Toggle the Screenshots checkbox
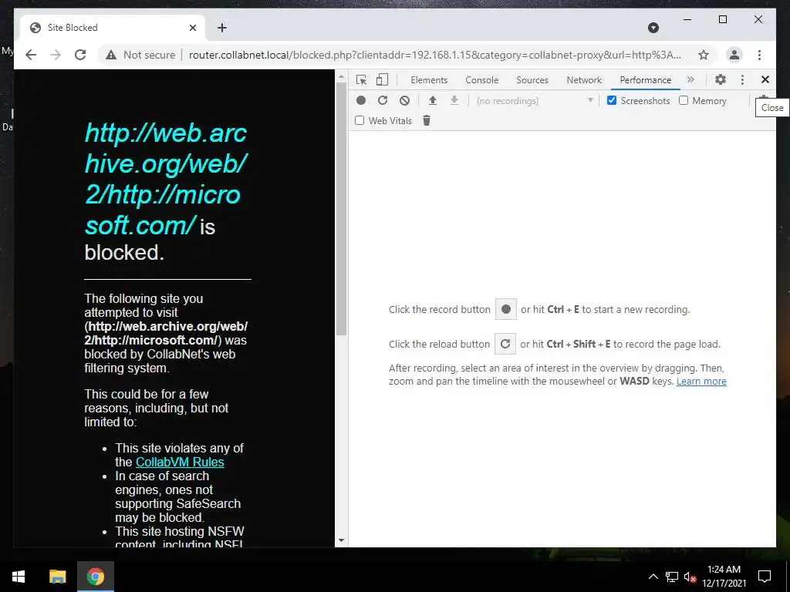790x592 pixels. pyautogui.click(x=612, y=100)
